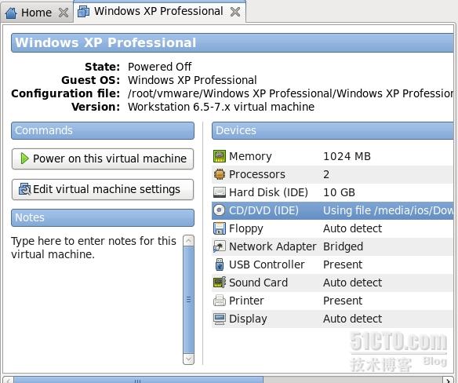The height and width of the screenshot is (383, 458).
Task: Select the CD/DVD (IDE) label
Action: click(x=264, y=210)
